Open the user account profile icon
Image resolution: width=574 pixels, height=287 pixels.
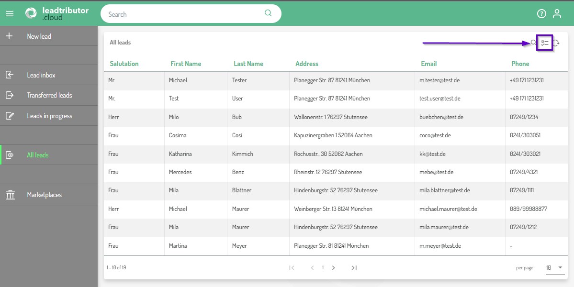[557, 14]
